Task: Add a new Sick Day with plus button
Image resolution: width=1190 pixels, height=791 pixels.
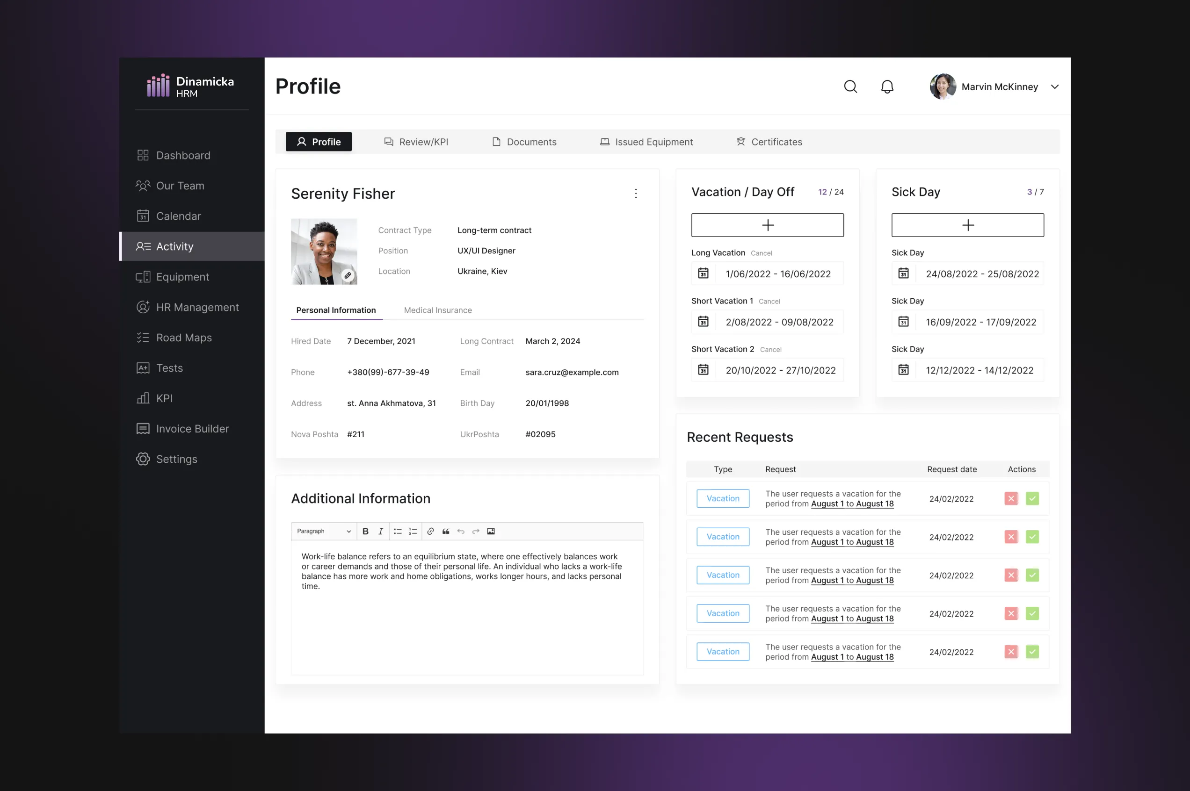Action: [x=967, y=225]
